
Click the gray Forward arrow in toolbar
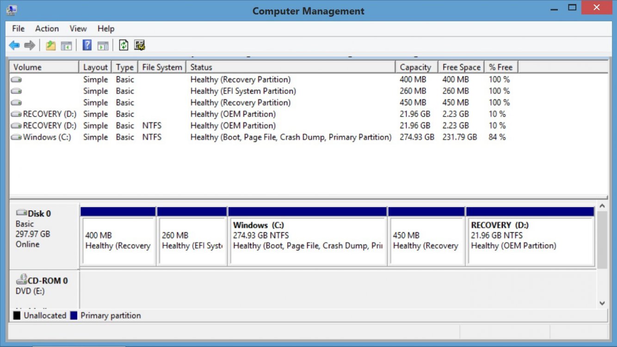tap(30, 45)
